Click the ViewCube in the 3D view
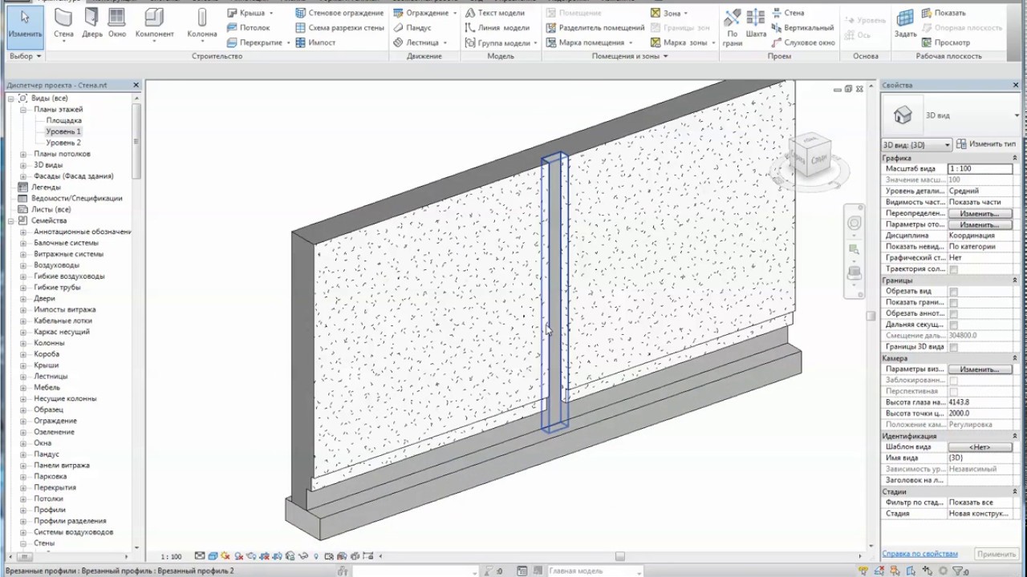The height and width of the screenshot is (577, 1027). (x=810, y=155)
